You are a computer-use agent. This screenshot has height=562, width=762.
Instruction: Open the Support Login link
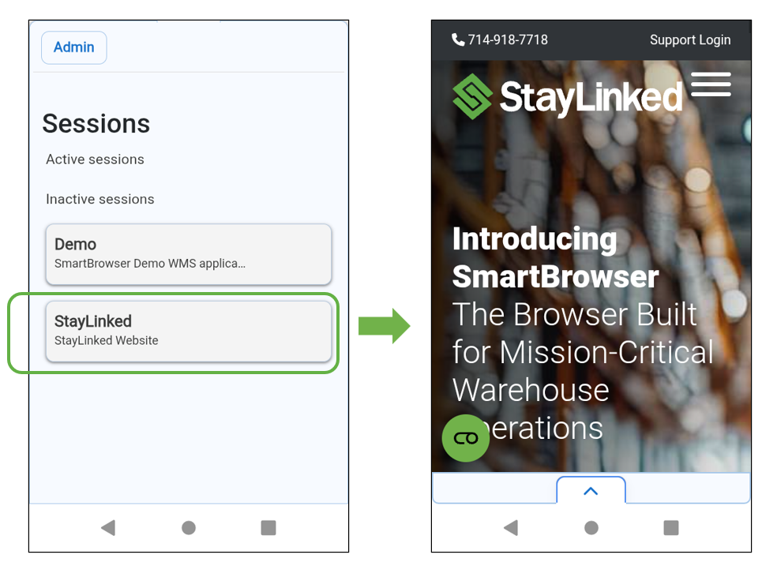[x=690, y=39]
